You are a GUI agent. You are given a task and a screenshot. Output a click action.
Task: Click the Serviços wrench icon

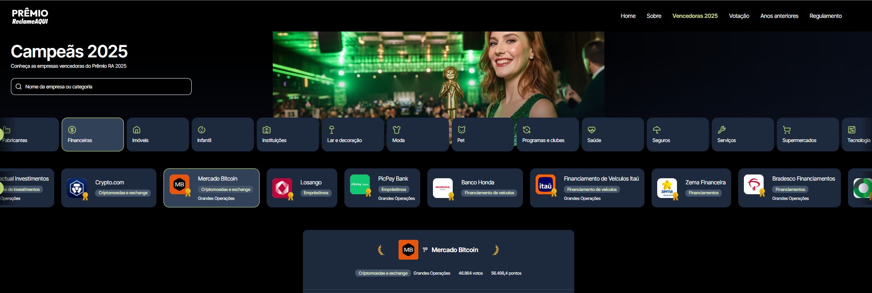pyautogui.click(x=722, y=130)
